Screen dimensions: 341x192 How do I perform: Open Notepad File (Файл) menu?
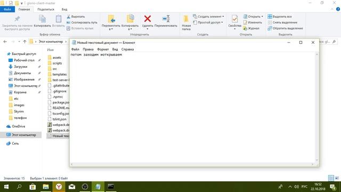point(75,50)
